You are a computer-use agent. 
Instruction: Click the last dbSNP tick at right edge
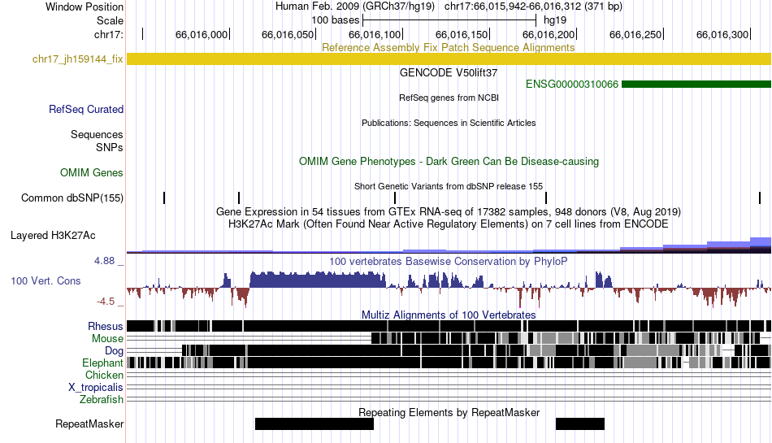(x=760, y=198)
